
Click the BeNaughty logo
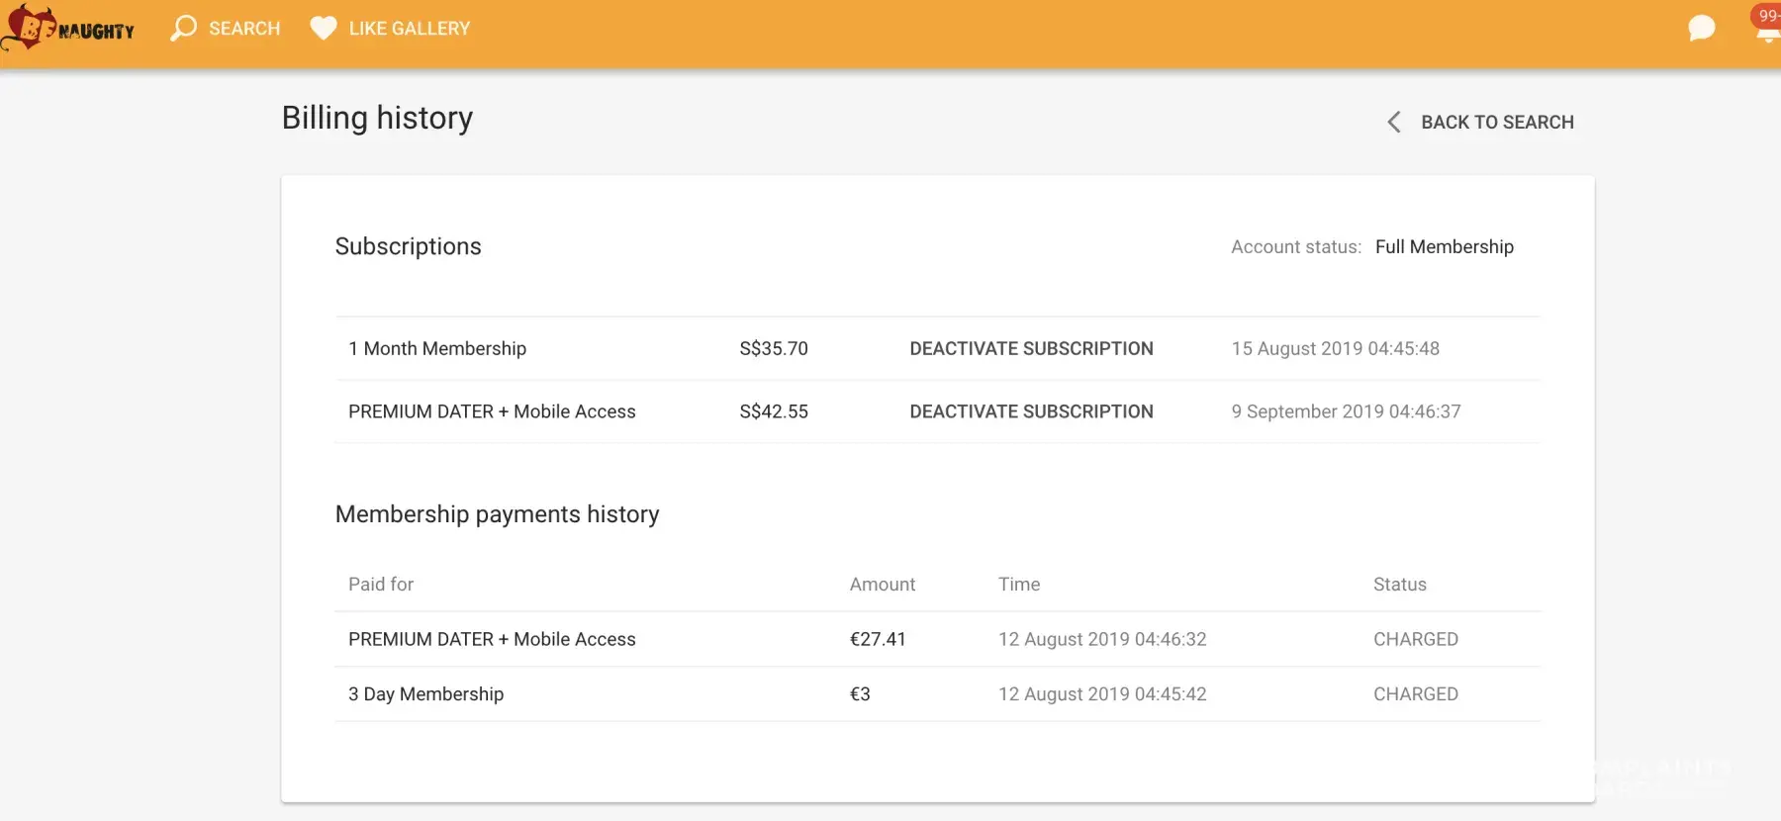(x=69, y=29)
